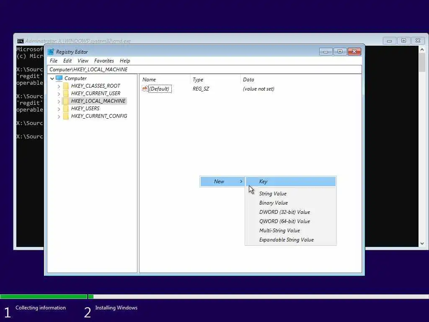Image resolution: width=429 pixels, height=322 pixels.
Task: Select the HKEY_CLASSES_ROOT tree item
Action: tap(96, 86)
